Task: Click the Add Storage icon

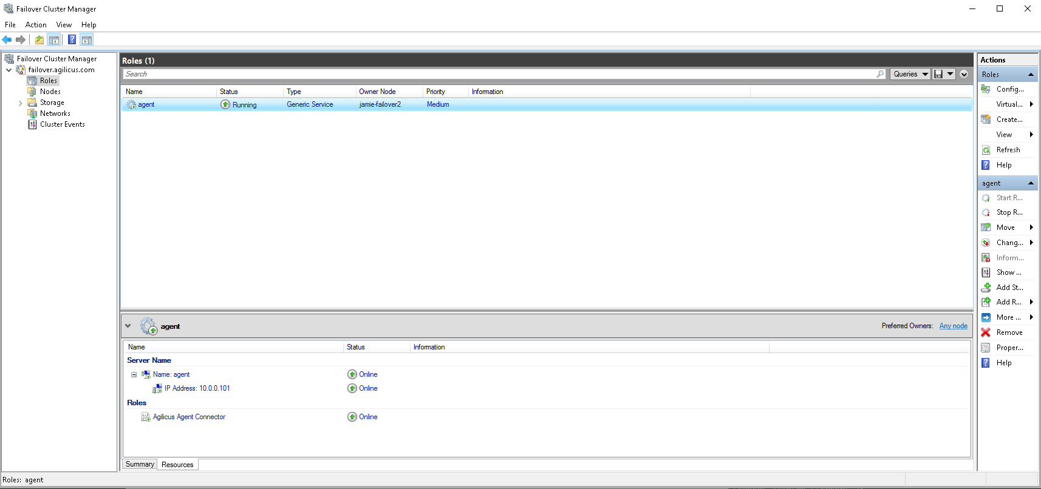Action: 986,288
